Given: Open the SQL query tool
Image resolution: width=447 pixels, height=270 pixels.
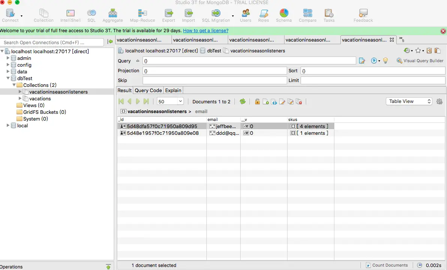Looking at the screenshot, I should pos(91,15).
